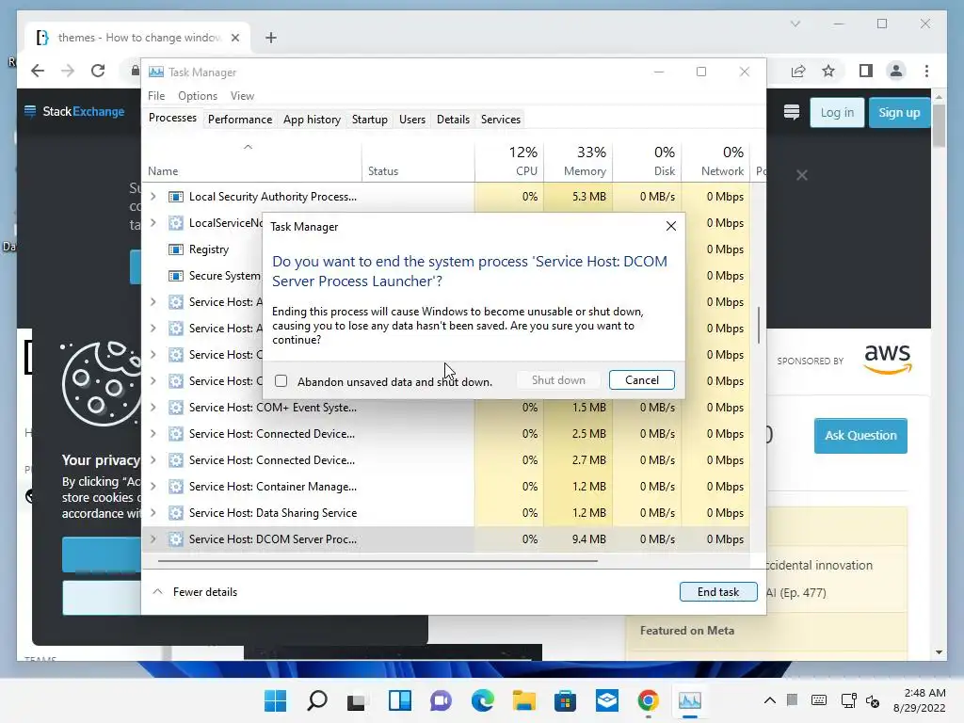Image resolution: width=964 pixels, height=723 pixels.
Task: Switch to the App history tab
Action: (x=312, y=120)
